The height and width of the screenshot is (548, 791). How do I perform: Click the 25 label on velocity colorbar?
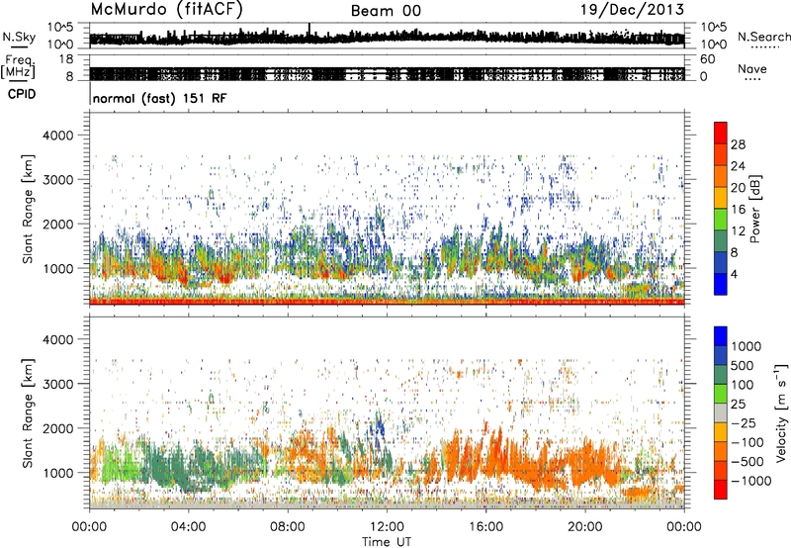pyautogui.click(x=738, y=404)
